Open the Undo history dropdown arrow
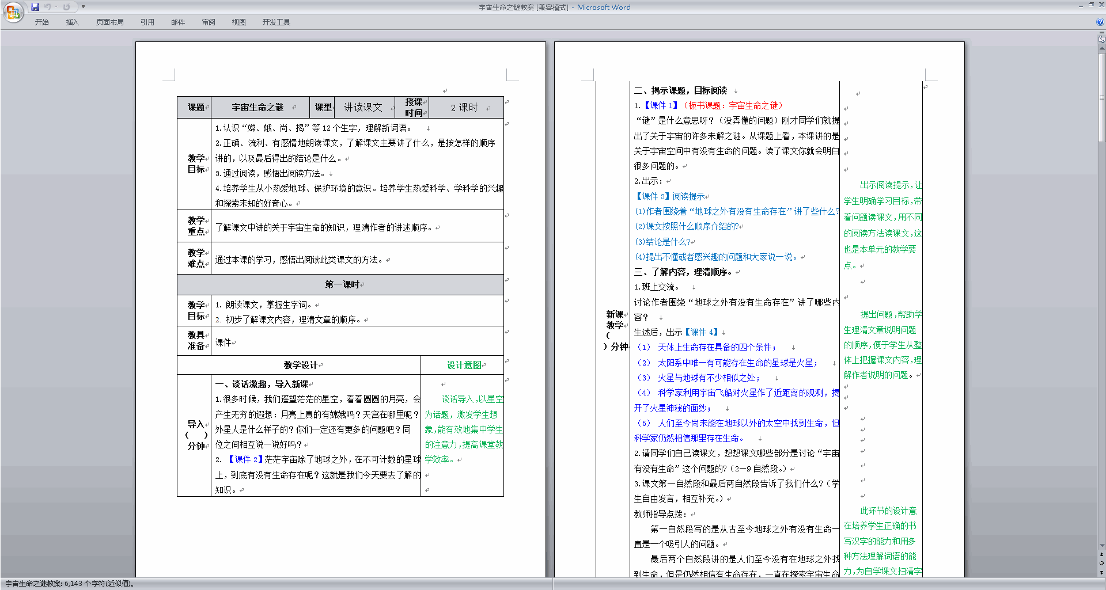Viewport: 1106px width, 590px height. tap(56, 7)
